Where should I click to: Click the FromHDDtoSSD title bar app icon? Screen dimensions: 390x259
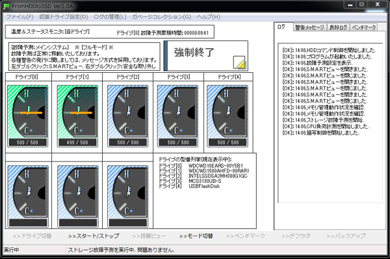(6, 7)
